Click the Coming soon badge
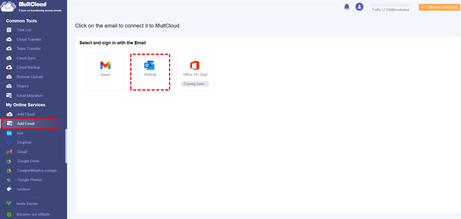This screenshot has width=461, height=219. click(x=195, y=84)
